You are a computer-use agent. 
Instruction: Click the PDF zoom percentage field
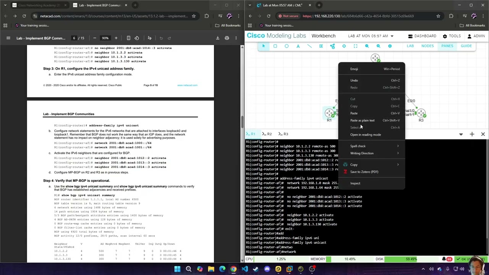click(105, 38)
